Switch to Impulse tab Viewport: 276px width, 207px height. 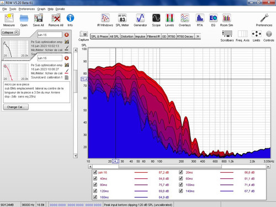(140, 37)
